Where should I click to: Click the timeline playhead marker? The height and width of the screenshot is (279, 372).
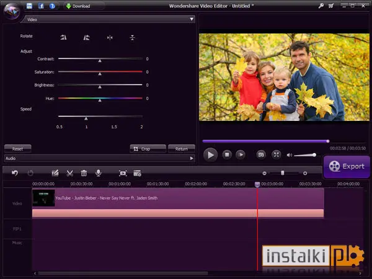click(257, 184)
